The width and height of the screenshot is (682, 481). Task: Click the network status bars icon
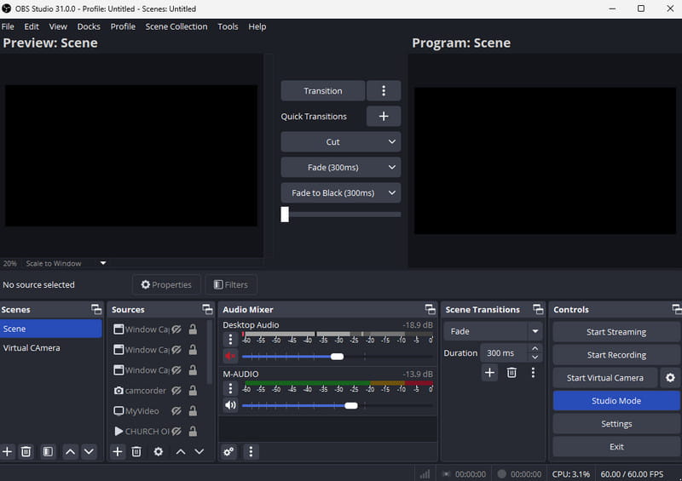(x=425, y=474)
